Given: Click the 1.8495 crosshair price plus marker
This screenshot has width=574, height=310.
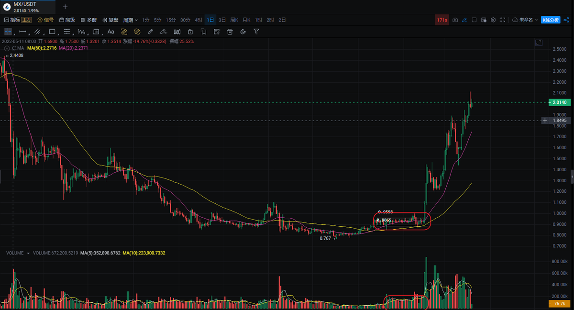Looking at the screenshot, I should 545,121.
